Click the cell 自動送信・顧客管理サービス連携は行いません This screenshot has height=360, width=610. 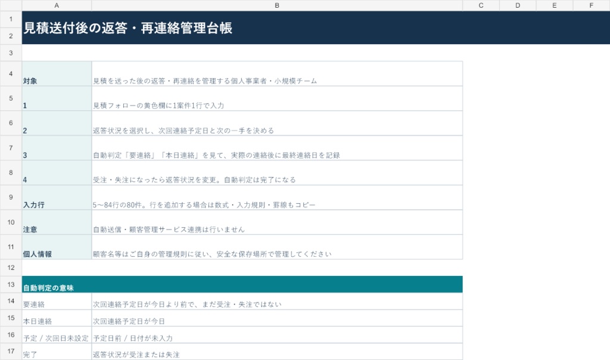point(277,222)
